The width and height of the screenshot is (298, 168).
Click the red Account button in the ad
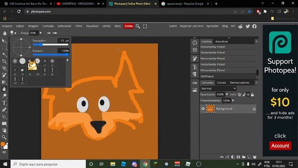point(280,146)
